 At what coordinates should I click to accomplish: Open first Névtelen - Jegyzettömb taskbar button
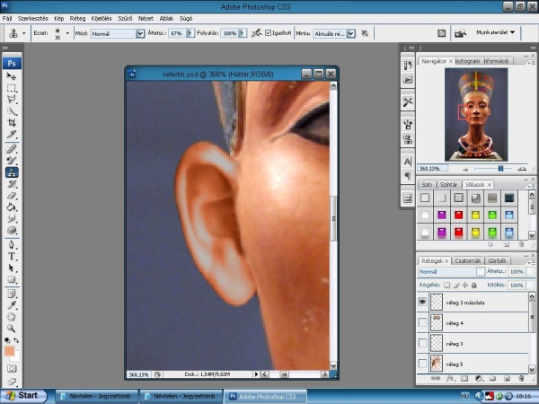pos(96,396)
